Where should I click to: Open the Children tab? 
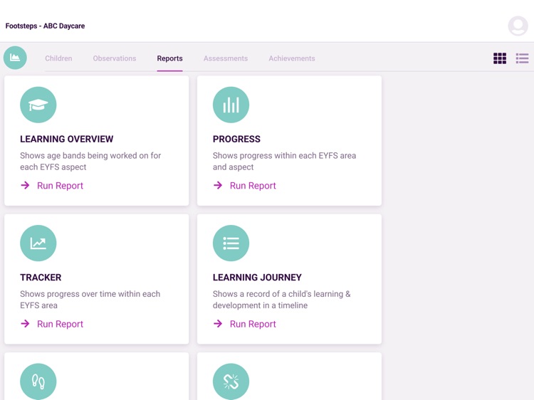58,58
